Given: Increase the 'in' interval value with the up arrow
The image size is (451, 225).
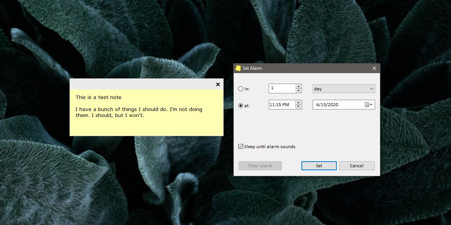Looking at the screenshot, I should pyautogui.click(x=299, y=86).
